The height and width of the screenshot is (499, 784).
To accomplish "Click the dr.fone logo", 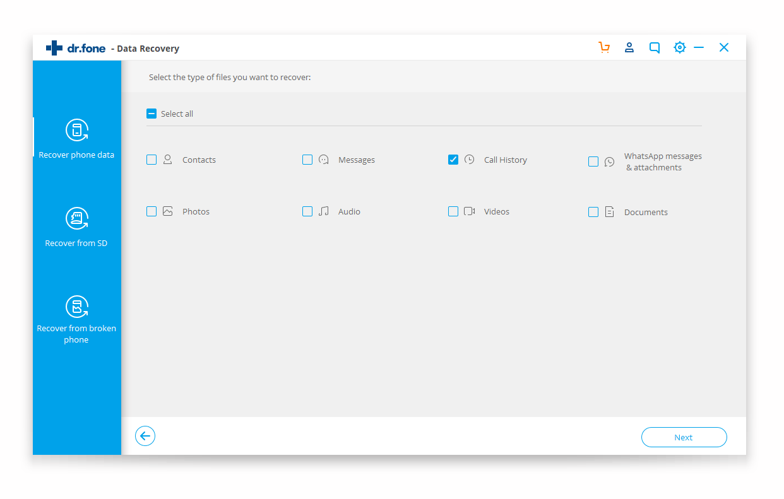I will 76,48.
